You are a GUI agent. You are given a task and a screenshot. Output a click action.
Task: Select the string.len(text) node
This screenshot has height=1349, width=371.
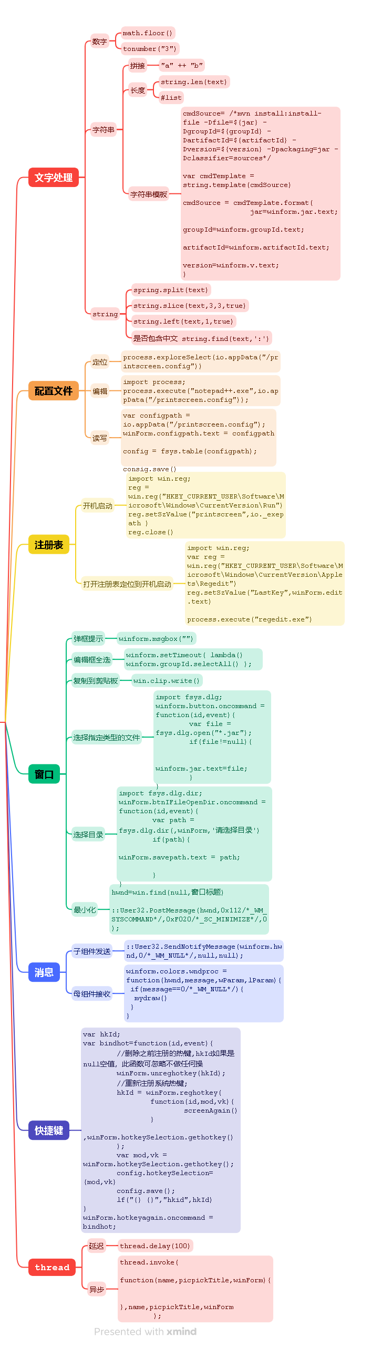(x=194, y=82)
